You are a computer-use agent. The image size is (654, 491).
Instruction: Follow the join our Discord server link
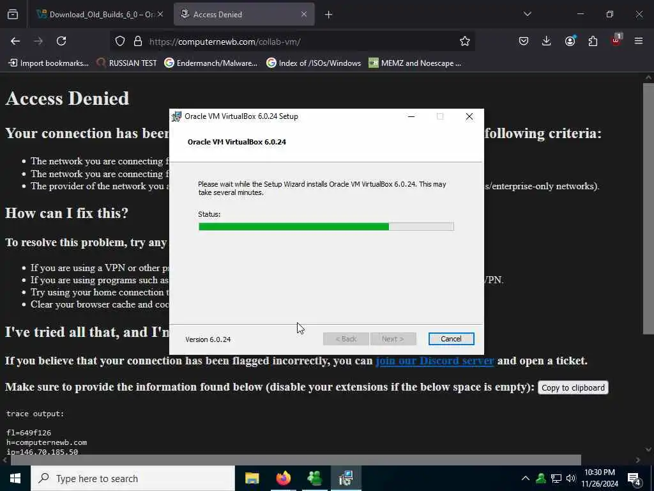(434, 361)
